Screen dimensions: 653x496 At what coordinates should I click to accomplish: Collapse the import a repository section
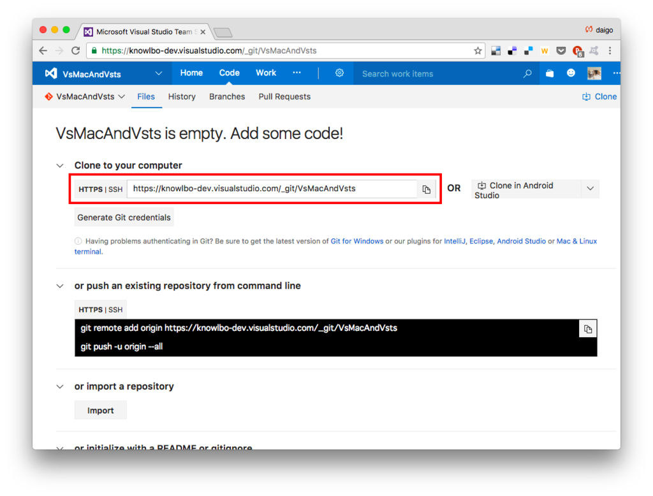[60, 386]
